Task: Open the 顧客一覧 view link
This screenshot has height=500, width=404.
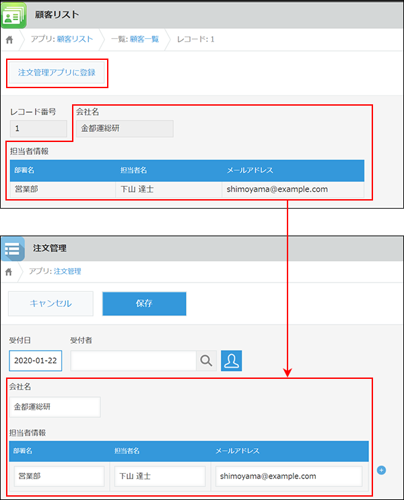Action: click(144, 39)
